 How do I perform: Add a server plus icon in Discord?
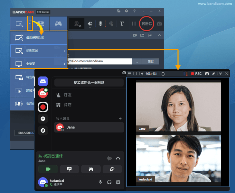click(43, 119)
